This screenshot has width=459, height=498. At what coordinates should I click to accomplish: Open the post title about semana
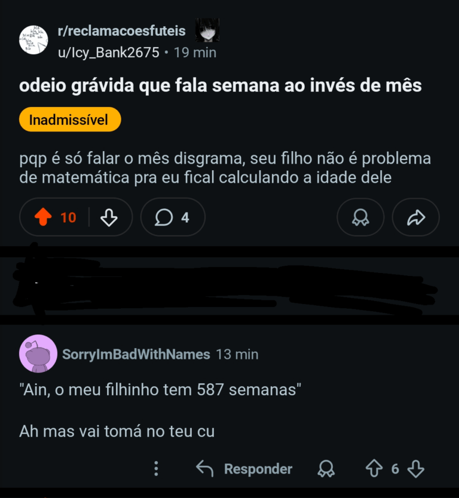[221, 85]
